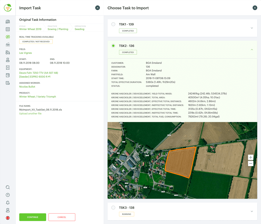The image size is (261, 224).
Task: Click the Upload another file link
Action: [30, 113]
